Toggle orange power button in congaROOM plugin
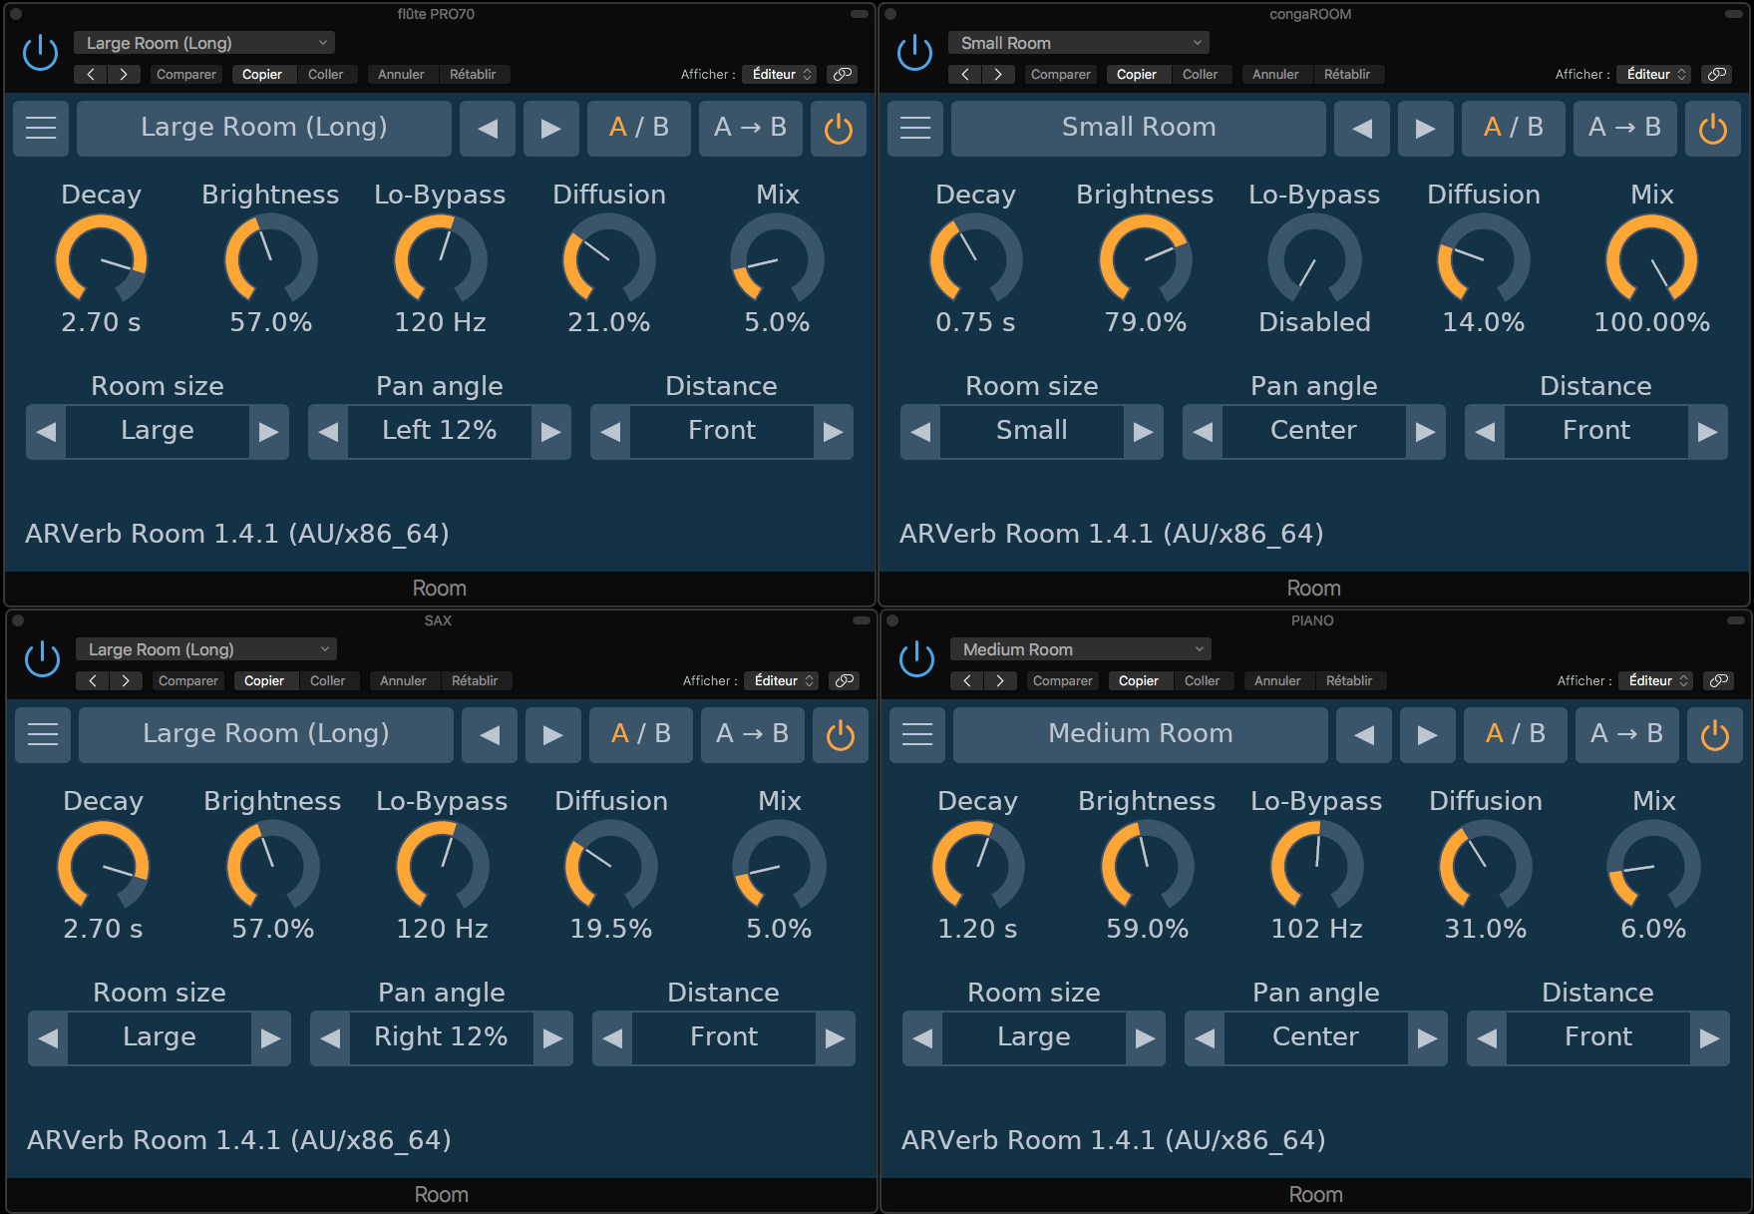 click(1713, 128)
